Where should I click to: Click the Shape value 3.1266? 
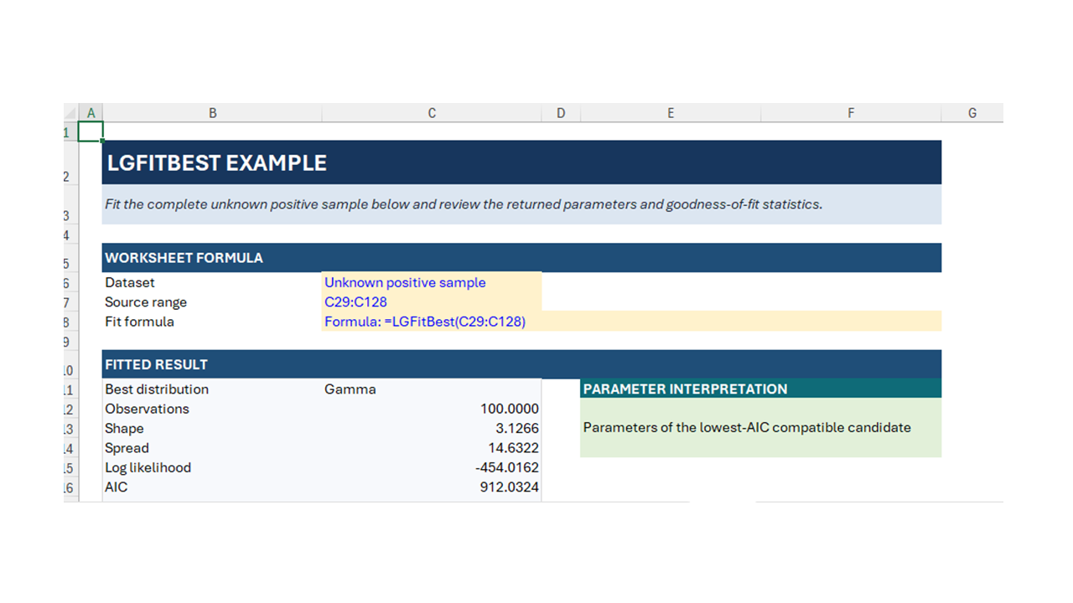click(432, 429)
